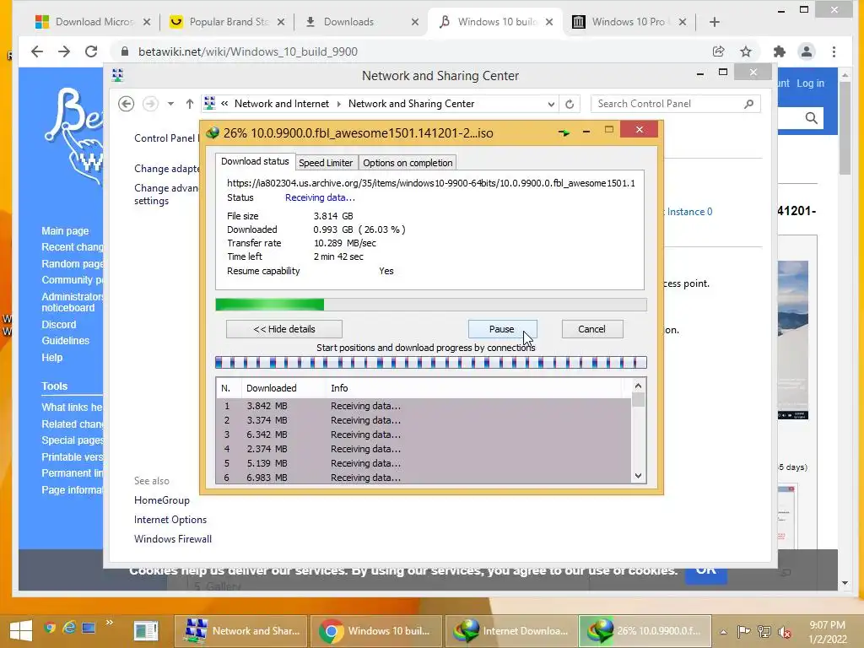The image size is (864, 648).
Task: Refresh the Network and Sharing Center
Action: point(570,104)
